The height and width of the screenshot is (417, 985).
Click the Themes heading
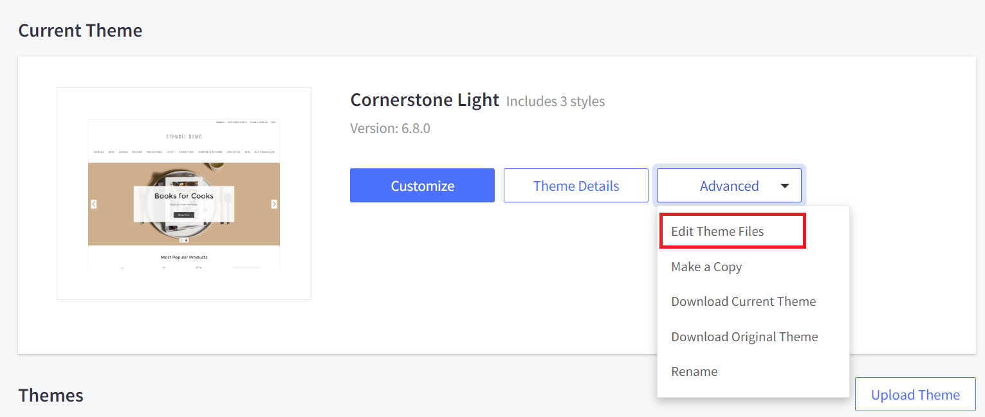(51, 395)
